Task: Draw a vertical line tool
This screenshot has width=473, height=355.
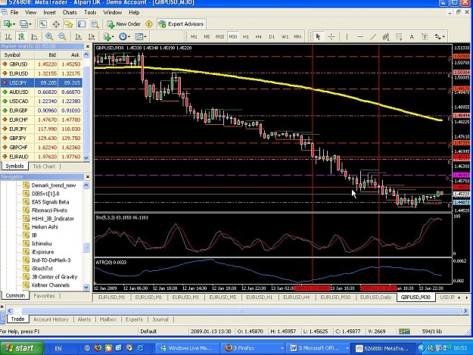Action: pyautogui.click(x=347, y=36)
